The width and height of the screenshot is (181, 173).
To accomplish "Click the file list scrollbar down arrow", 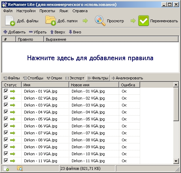I will point(176,161).
